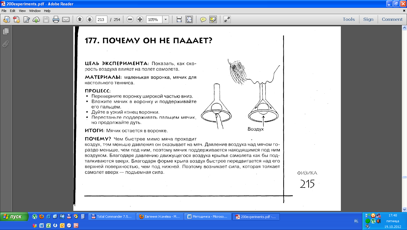Click the Create PDF online icon

coord(17,19)
